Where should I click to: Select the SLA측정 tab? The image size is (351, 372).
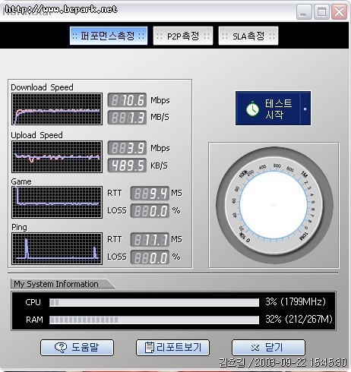click(248, 36)
